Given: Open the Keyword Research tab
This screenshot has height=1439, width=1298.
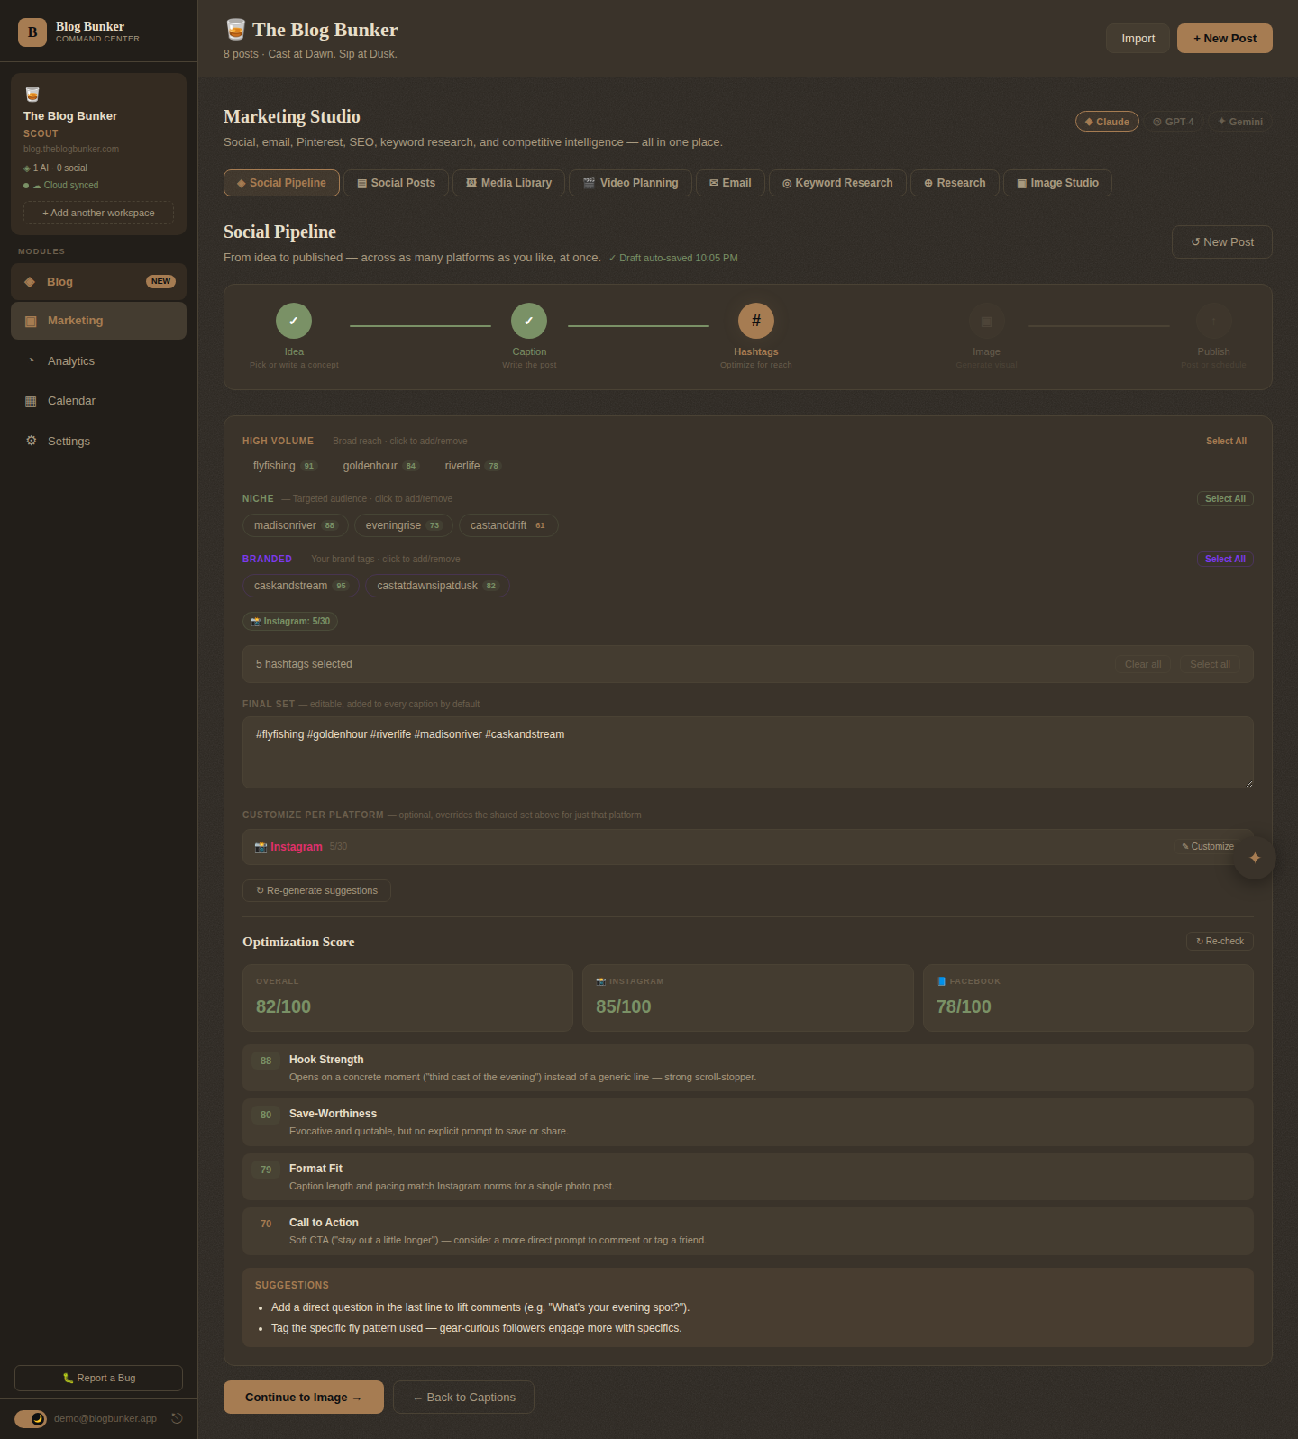Looking at the screenshot, I should (x=837, y=183).
